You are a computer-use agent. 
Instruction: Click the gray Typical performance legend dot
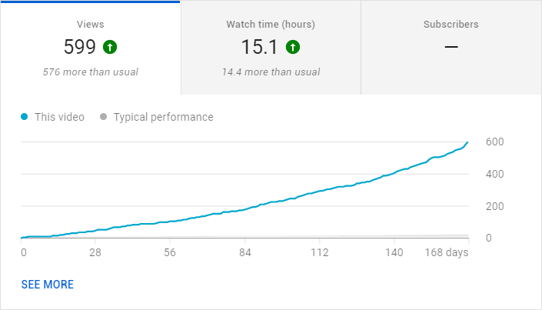(103, 117)
